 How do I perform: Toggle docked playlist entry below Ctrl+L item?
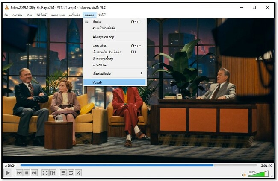[x=115, y=28]
